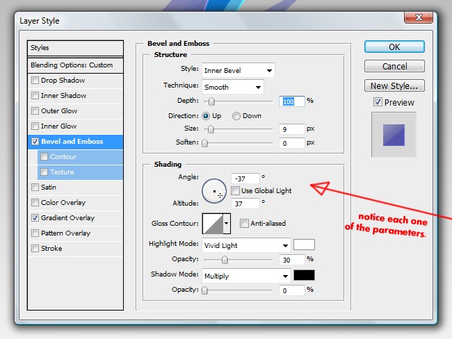Open the Gloss Contour picker arrow
This screenshot has height=339, width=452.
[x=226, y=224]
